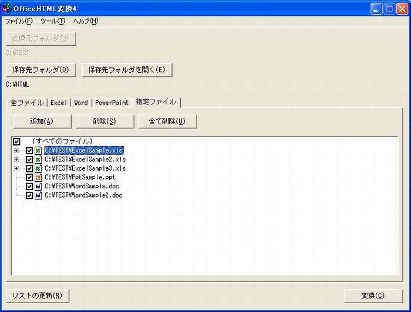Viewport: 411px width, 312px height.
Task: Click the PowerPoint icon beside PptSample.ppt
Action: (x=38, y=177)
